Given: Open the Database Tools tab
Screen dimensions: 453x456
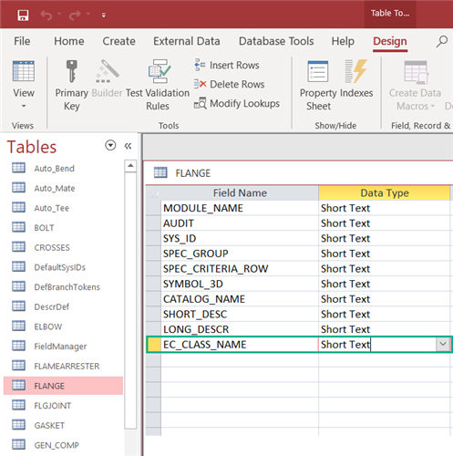Looking at the screenshot, I should pos(276,41).
